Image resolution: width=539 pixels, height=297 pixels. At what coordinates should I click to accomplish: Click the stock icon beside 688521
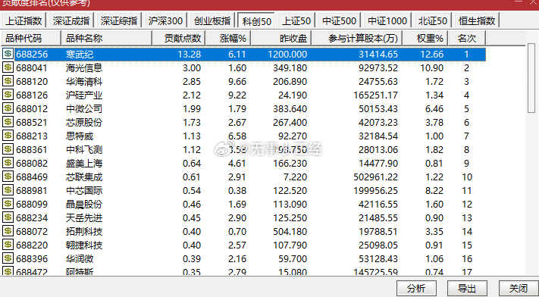click(x=8, y=122)
